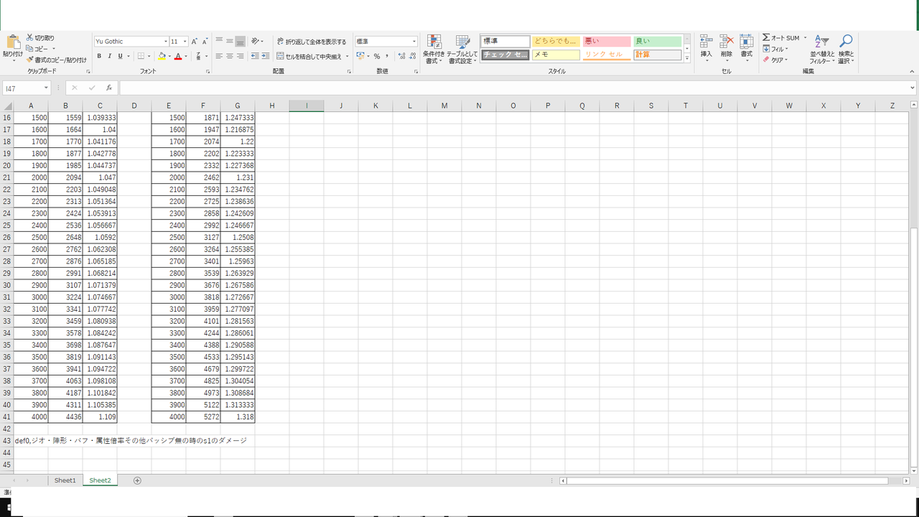The width and height of the screenshot is (919, 517).
Task: Click the Paste (貼り付け) clipboard icon
Action: click(13, 42)
